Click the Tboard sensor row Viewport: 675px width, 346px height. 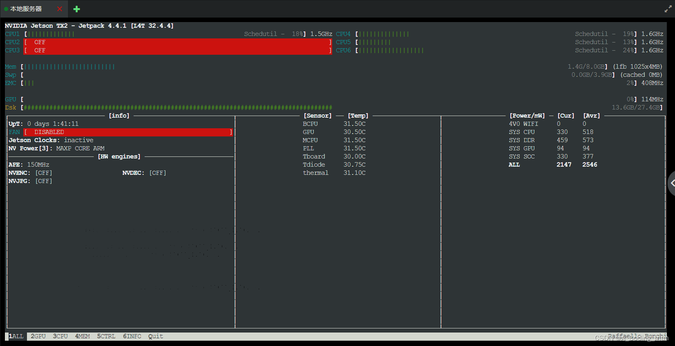[x=334, y=156]
